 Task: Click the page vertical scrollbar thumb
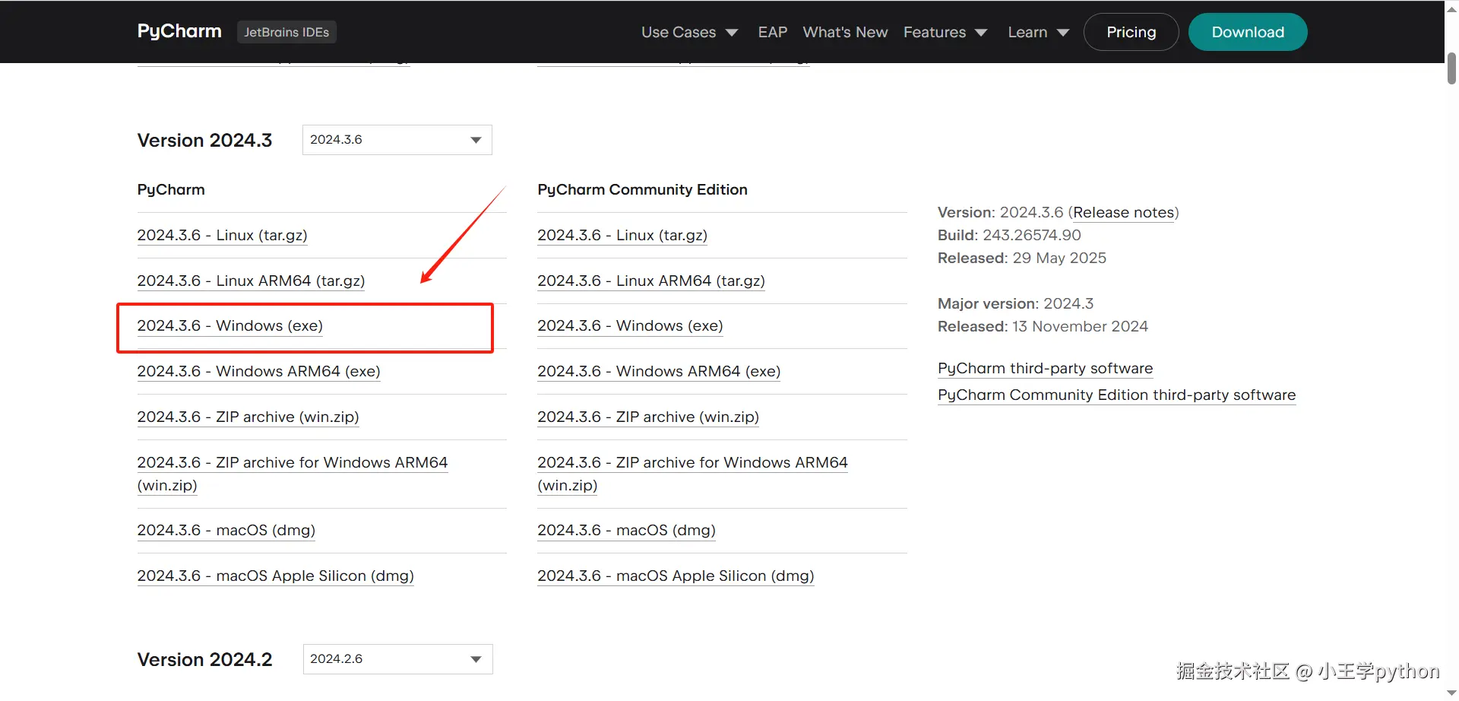[1451, 68]
